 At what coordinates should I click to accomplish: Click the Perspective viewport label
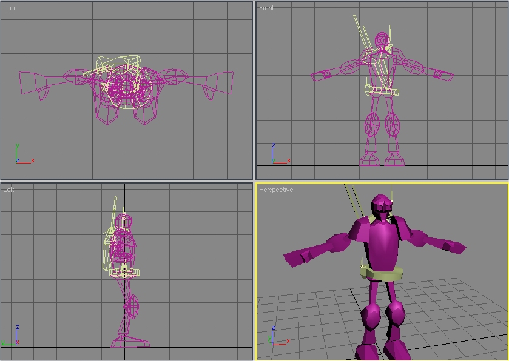(276, 190)
